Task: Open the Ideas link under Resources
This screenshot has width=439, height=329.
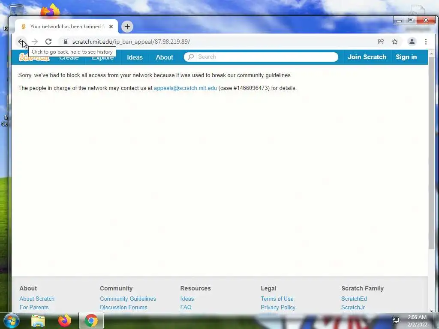Action: (x=187, y=299)
